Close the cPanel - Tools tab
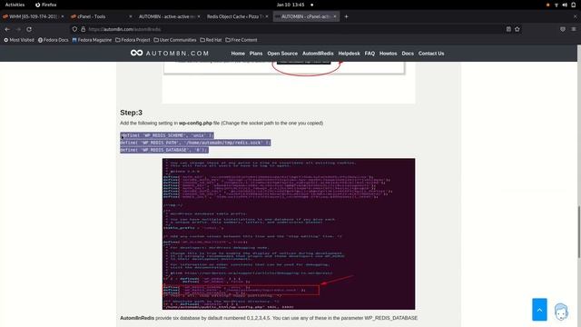This screenshot has width=581, height=327. [131, 16]
